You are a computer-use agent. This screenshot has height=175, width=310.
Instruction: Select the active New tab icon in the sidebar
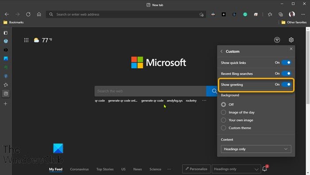click(6, 94)
